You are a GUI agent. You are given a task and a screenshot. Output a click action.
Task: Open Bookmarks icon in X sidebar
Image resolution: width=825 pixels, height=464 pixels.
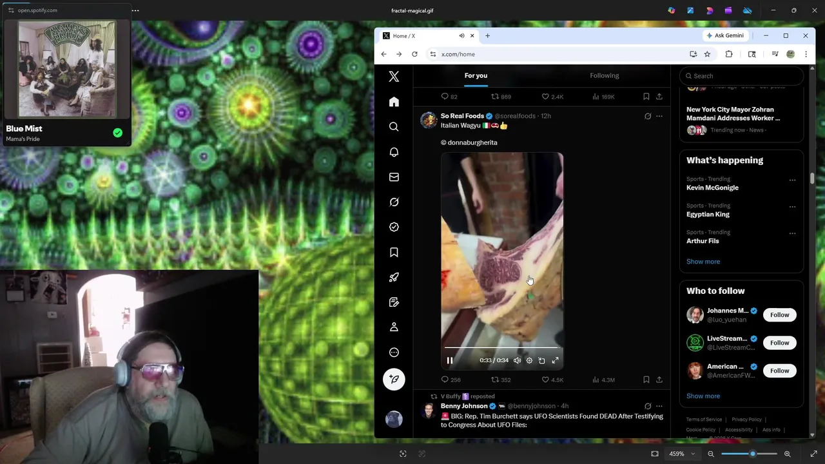[394, 252]
